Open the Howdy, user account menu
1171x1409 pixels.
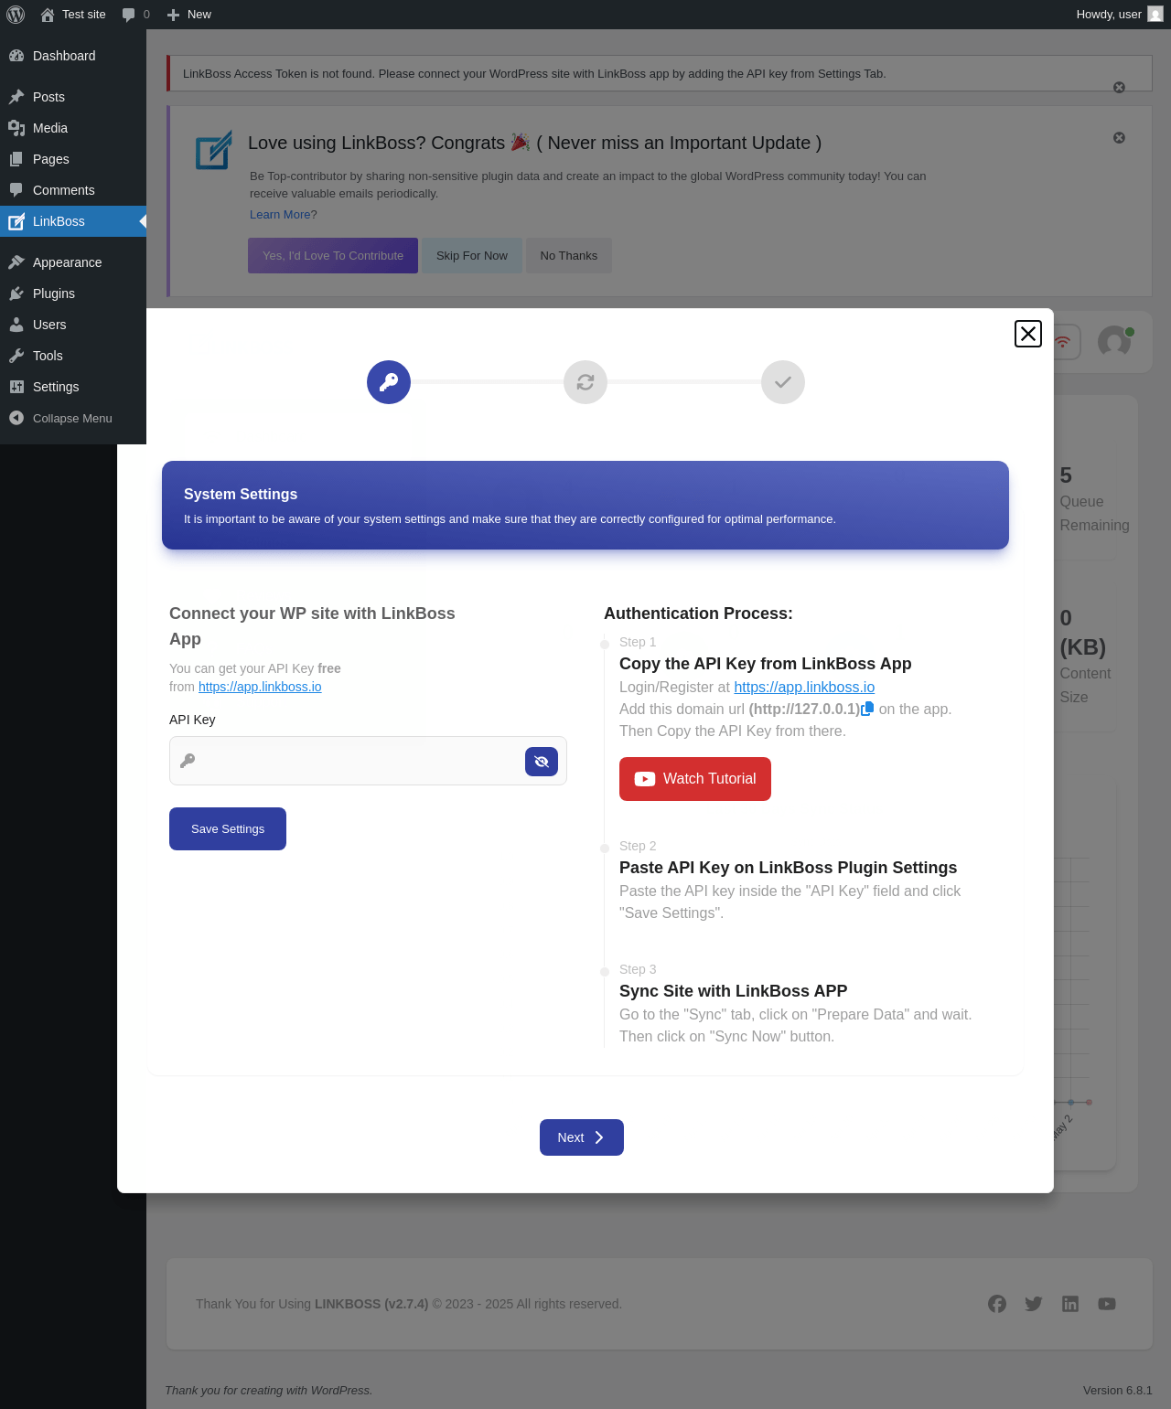1119,15
